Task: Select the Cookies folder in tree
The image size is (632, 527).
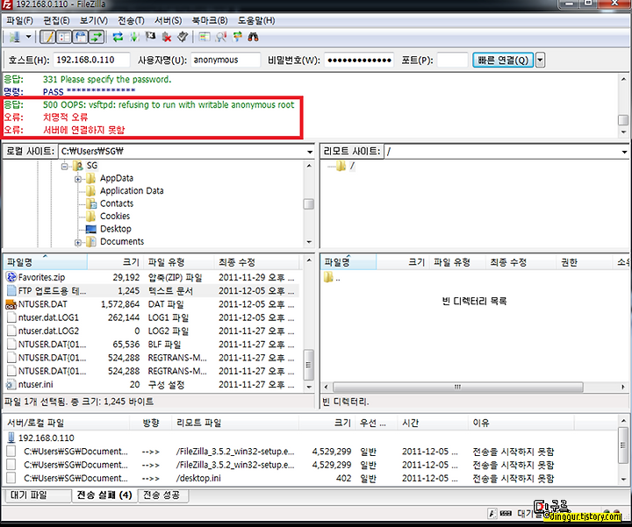Action: [x=115, y=217]
